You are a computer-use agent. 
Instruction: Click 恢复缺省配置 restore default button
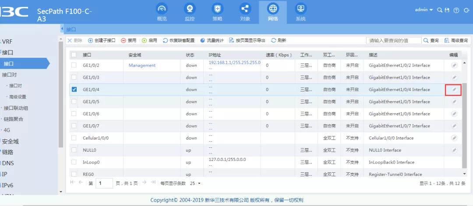(179, 40)
